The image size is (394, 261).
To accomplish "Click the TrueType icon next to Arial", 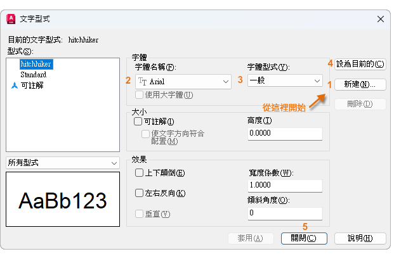I will click(x=142, y=81).
